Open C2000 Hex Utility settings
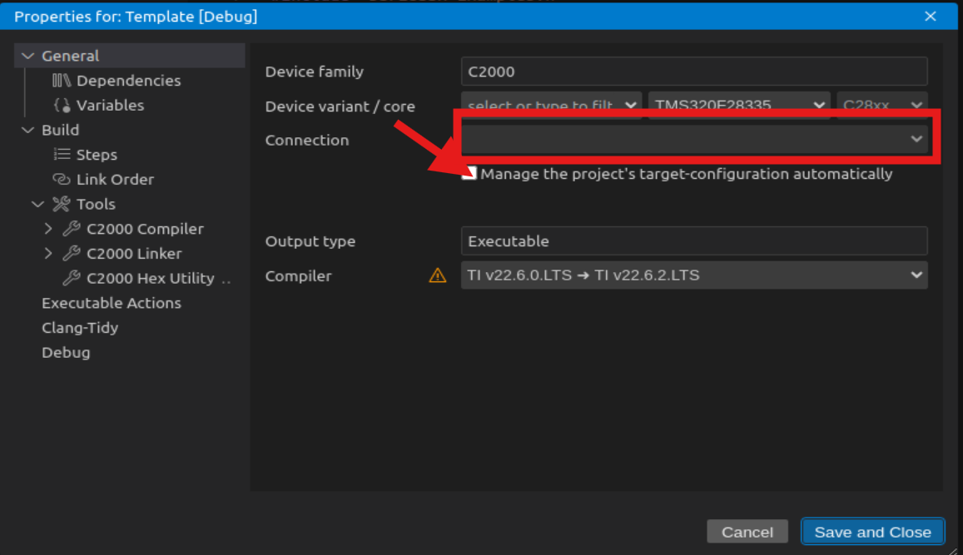 click(151, 278)
